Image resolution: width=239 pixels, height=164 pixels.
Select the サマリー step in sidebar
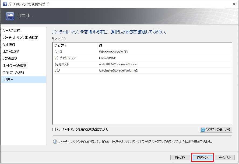(24, 80)
